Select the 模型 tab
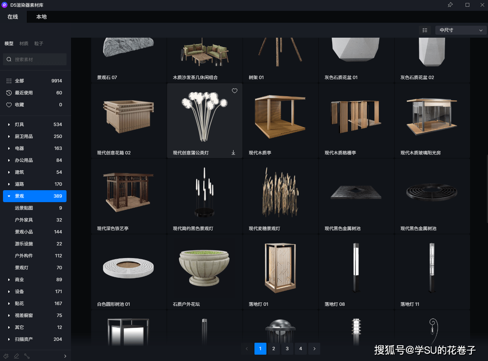 pos(9,44)
